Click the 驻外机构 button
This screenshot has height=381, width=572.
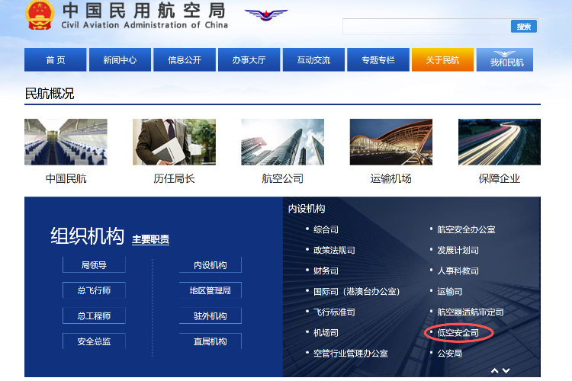210,315
